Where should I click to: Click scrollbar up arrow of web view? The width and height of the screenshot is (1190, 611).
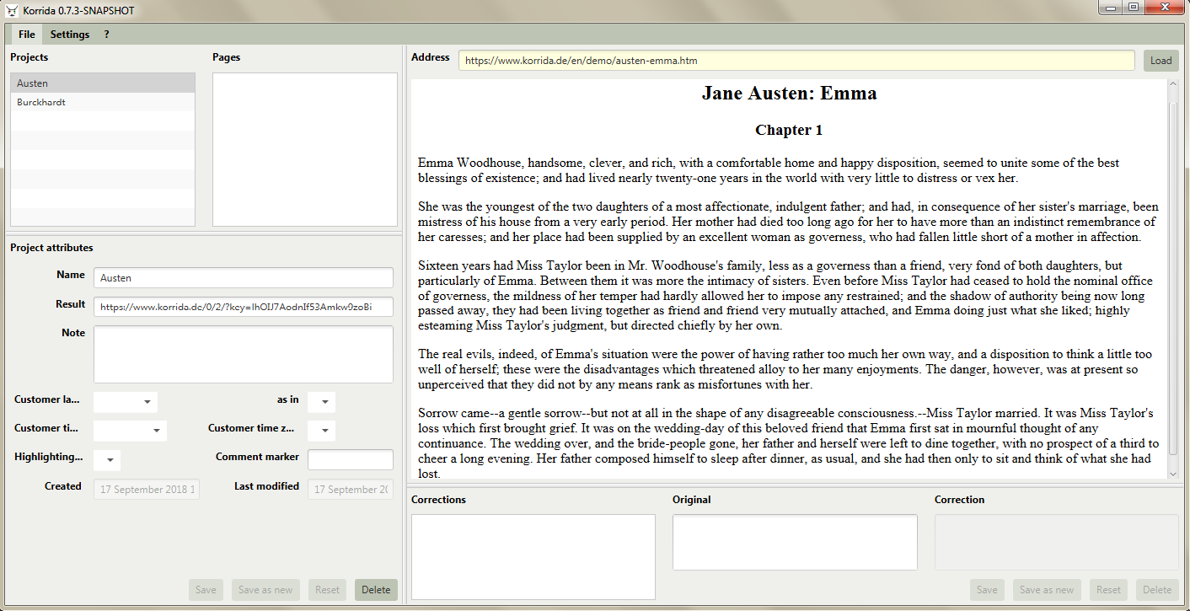point(1172,85)
